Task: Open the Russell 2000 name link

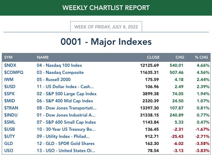Action: point(53,80)
